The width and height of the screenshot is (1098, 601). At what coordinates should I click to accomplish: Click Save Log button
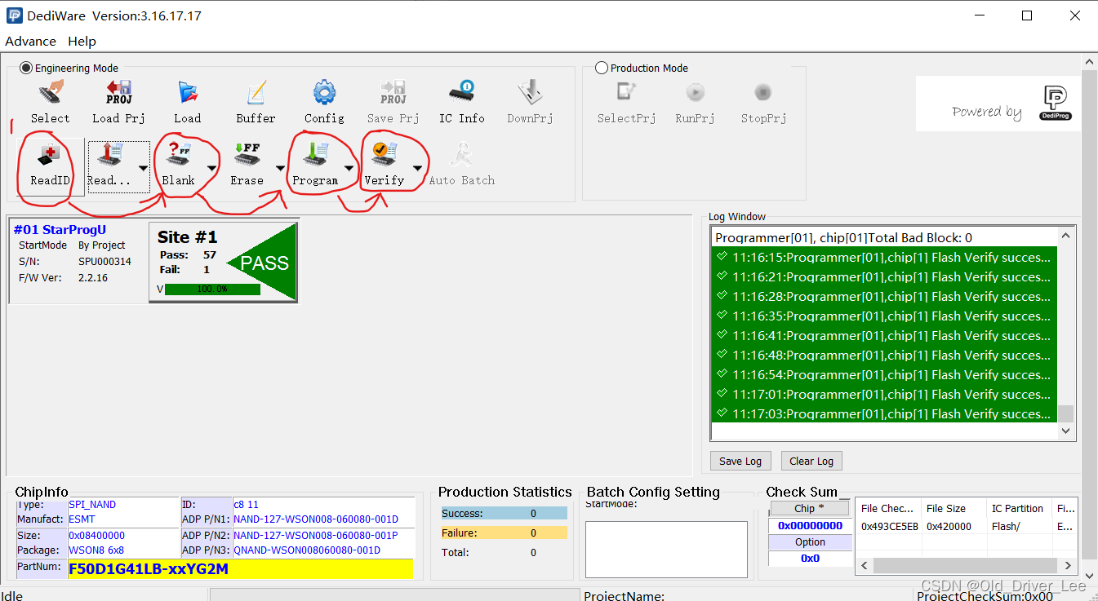point(740,461)
